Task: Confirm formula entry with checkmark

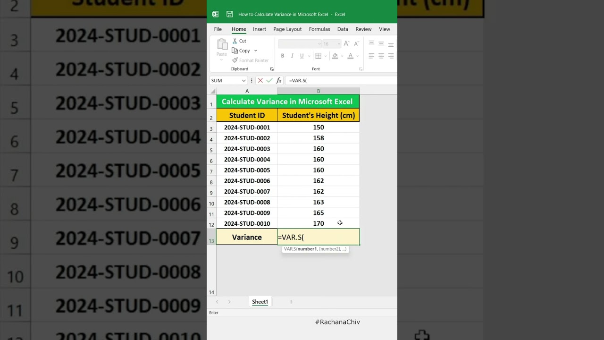Action: [269, 81]
